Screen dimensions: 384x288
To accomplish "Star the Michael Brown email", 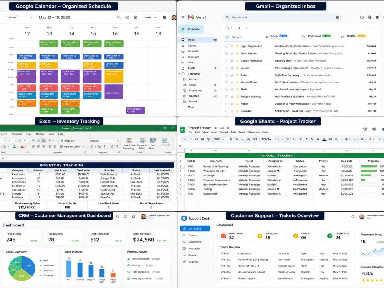I will pos(232,82).
